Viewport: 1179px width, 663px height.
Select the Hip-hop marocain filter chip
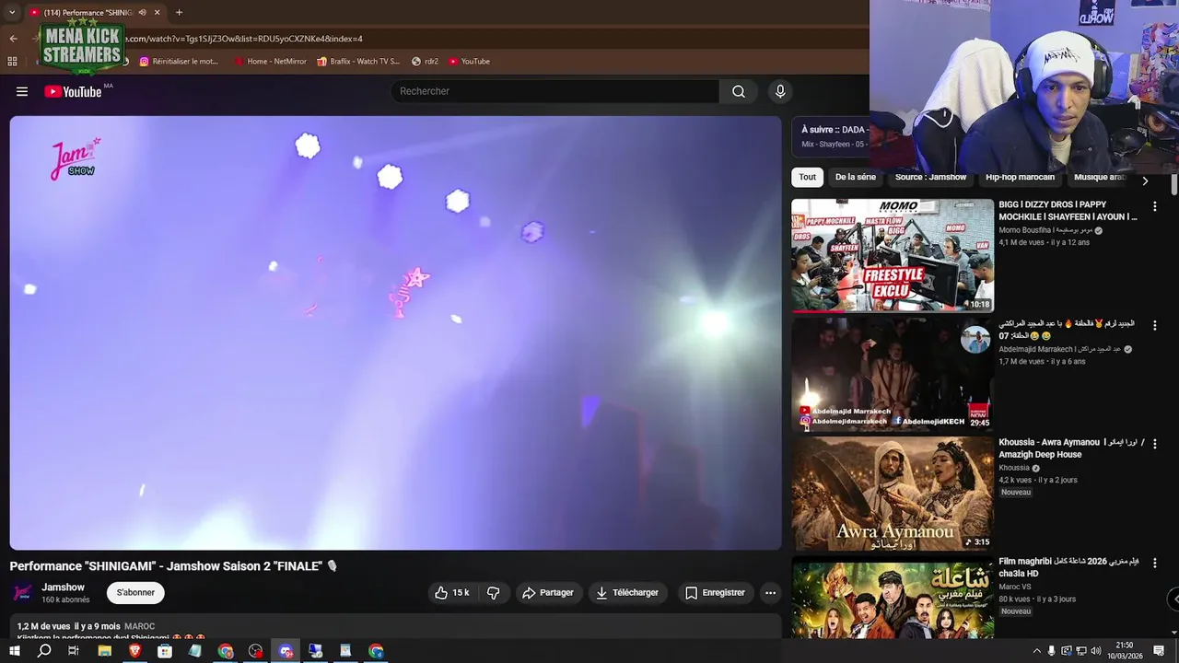coord(1020,177)
